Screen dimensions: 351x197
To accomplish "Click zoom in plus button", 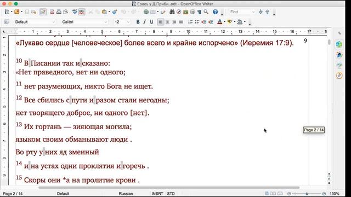I will [324, 194].
